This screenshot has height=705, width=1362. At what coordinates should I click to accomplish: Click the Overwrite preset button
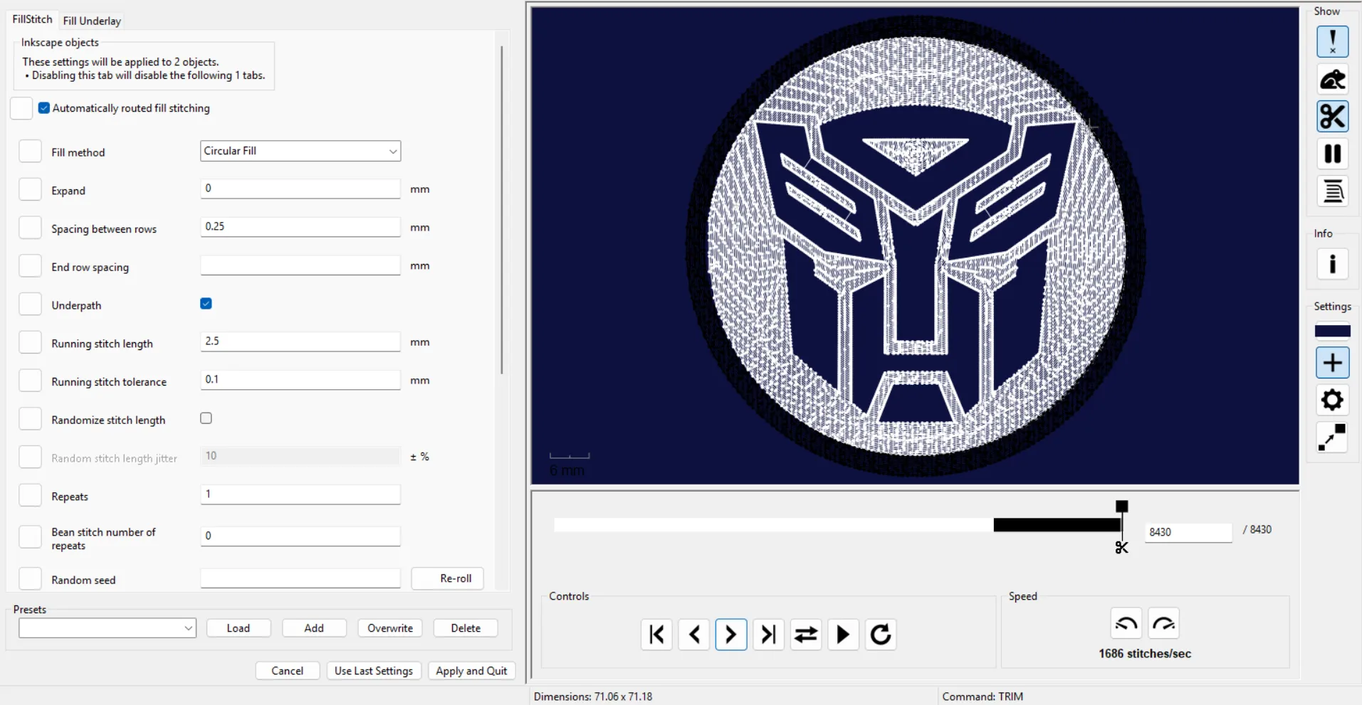[x=390, y=628]
